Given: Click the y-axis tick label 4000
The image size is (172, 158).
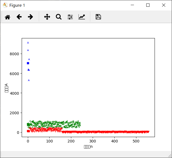Looking at the screenshot, I should 14,93.
